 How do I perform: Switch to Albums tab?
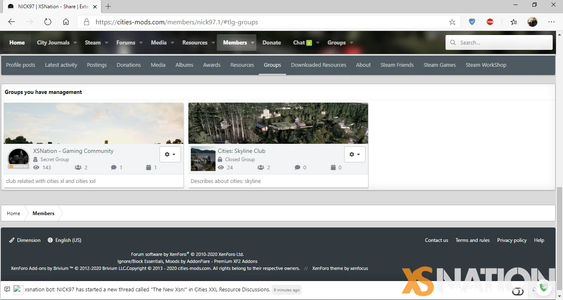pos(184,65)
